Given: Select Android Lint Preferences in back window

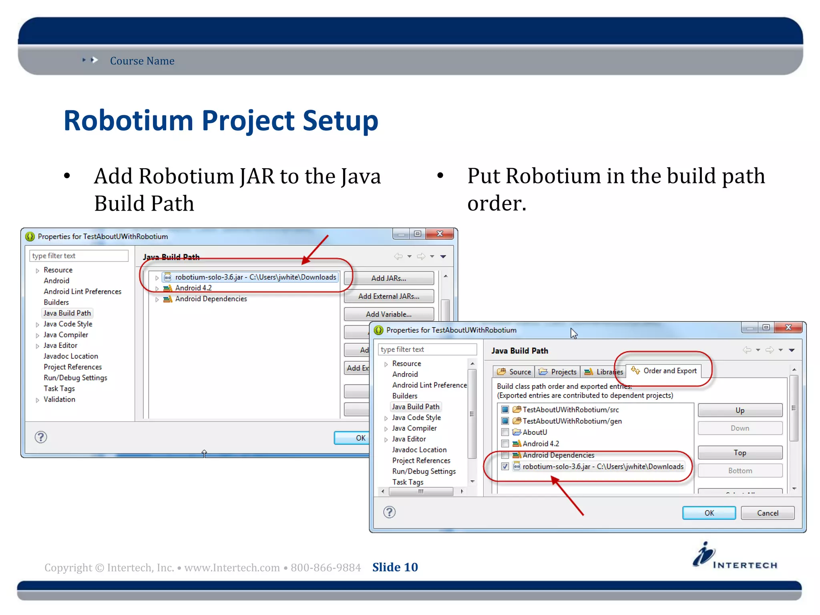Looking at the screenshot, I should [x=82, y=291].
